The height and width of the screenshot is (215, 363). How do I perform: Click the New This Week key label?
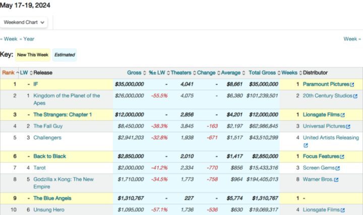click(x=33, y=55)
